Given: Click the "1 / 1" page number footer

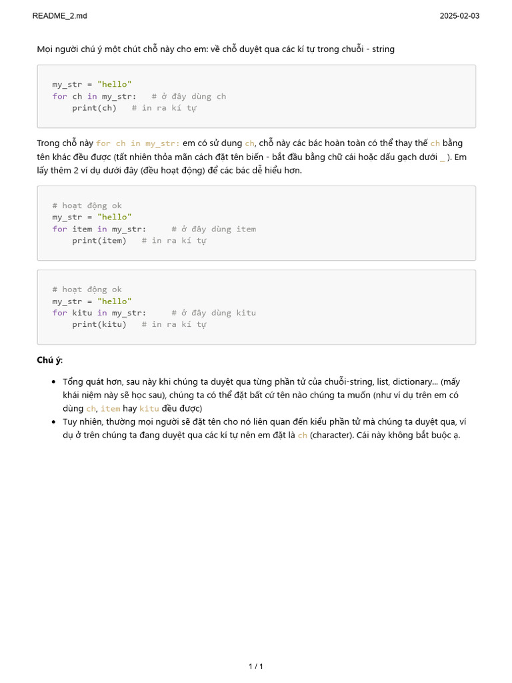Looking at the screenshot, I should pos(256,666).
